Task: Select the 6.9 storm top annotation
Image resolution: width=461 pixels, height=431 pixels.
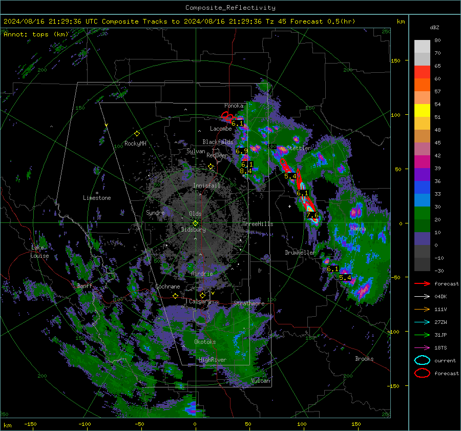Action: 242,151
